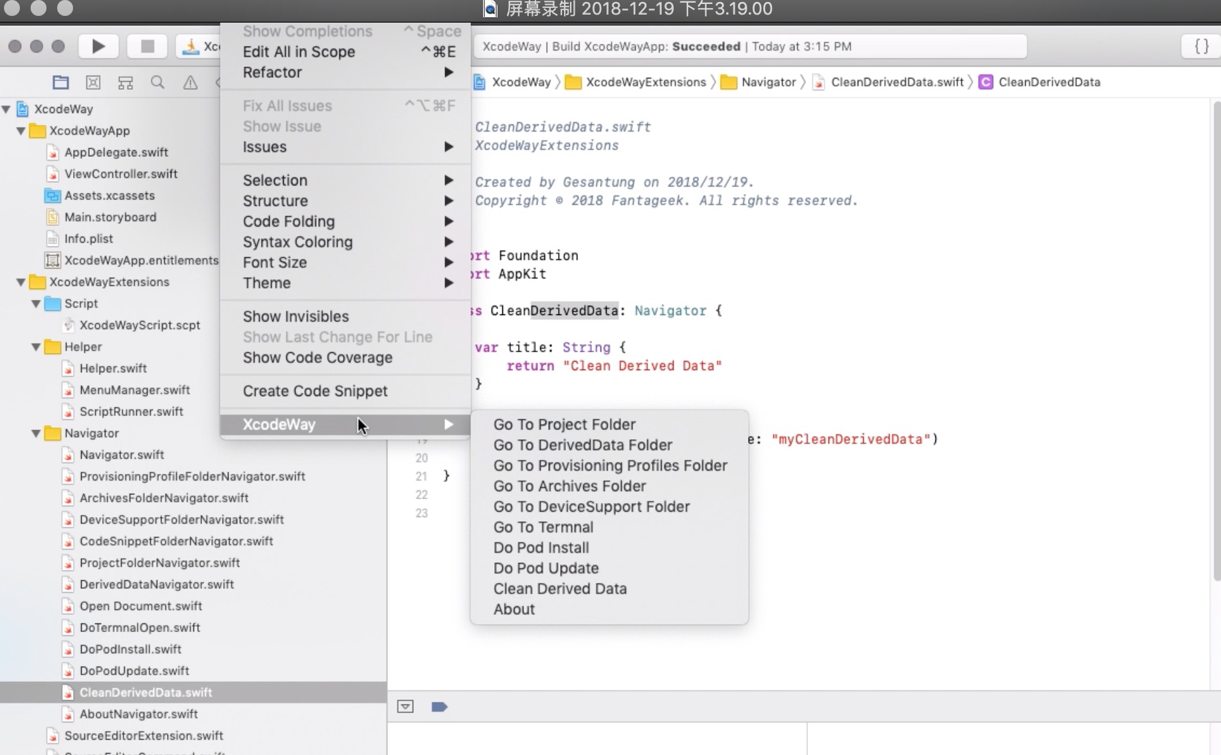The image size is (1221, 755).
Task: Open AboutNavigator.swift
Action: tap(139, 714)
